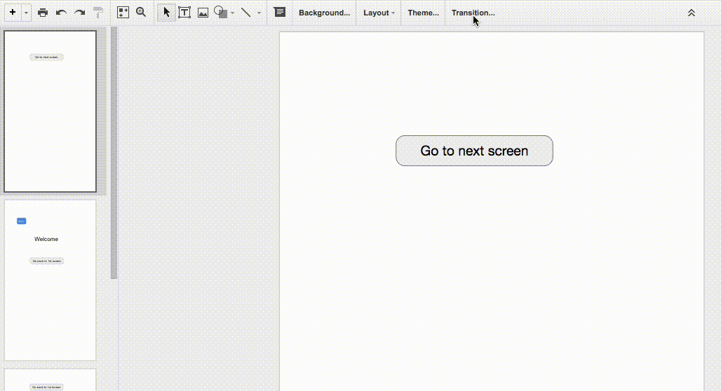Screen dimensions: 721x391
Task: Open the Theme... options
Action: (423, 13)
